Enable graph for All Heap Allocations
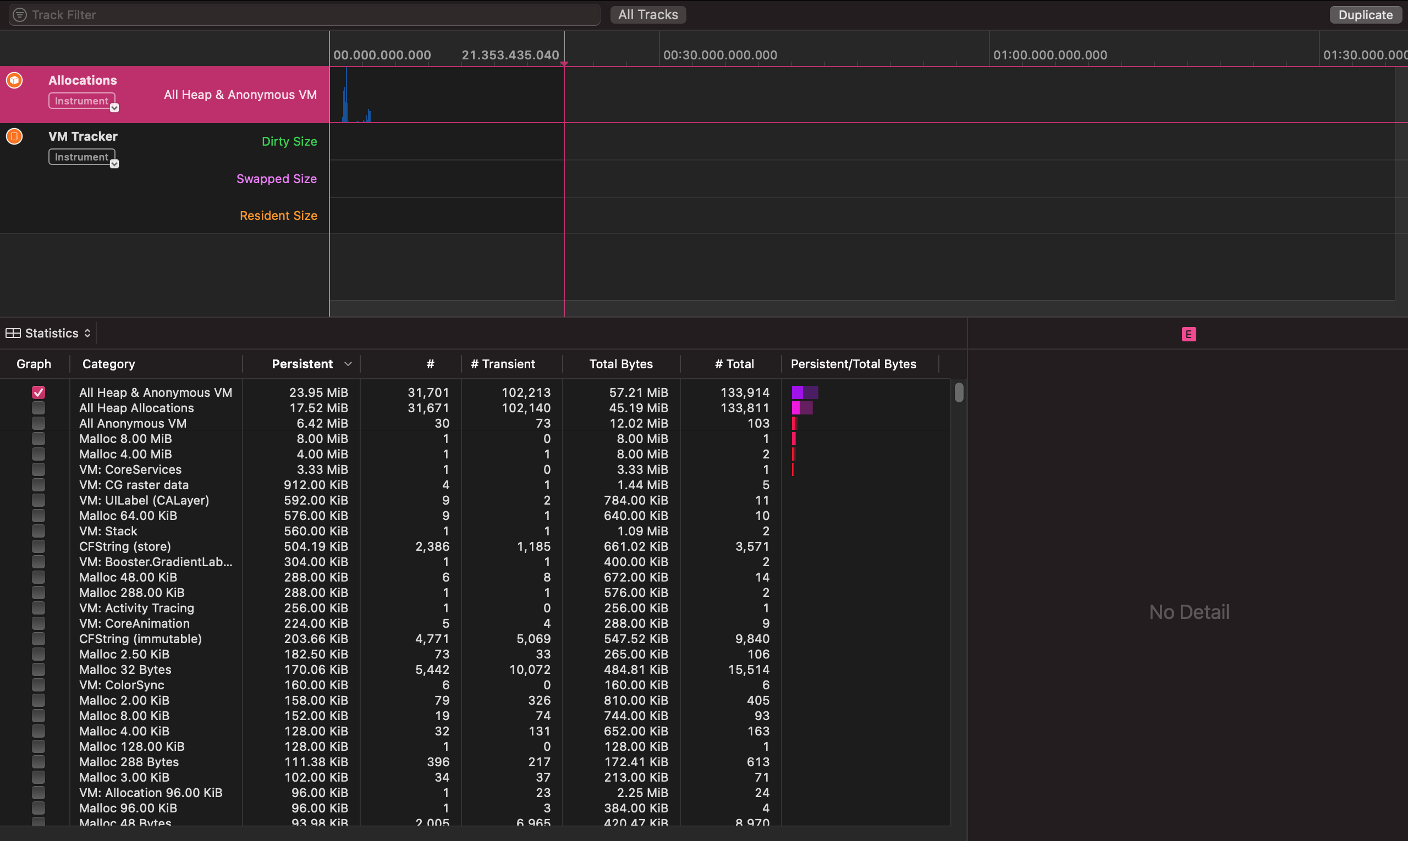Viewport: 1408px width, 841px height. (38, 408)
